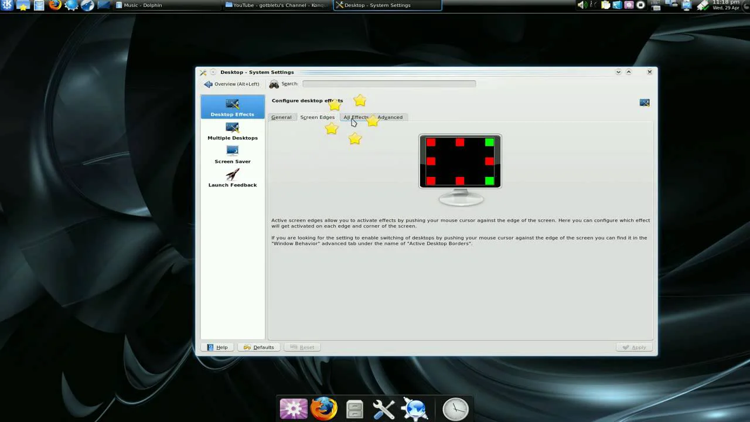This screenshot has width=750, height=422.
Task: Select Screen Saver in the sidebar
Action: [233, 155]
